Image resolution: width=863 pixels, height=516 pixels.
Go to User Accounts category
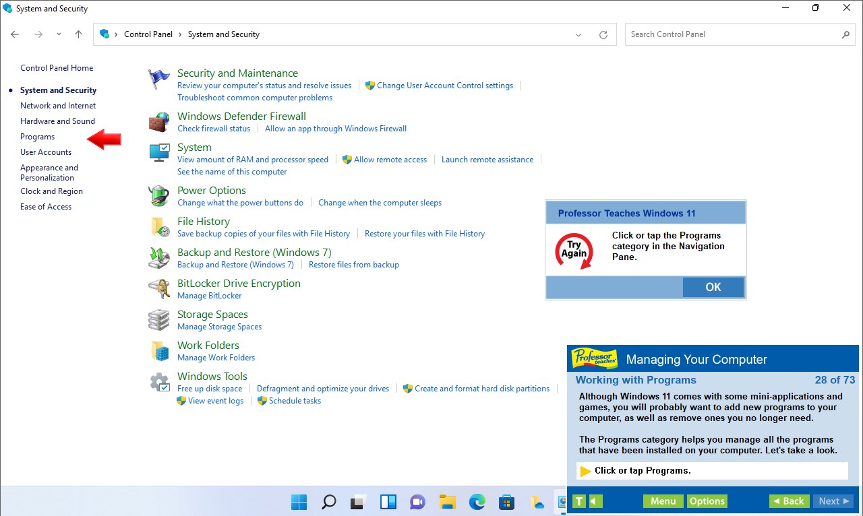[x=46, y=152]
